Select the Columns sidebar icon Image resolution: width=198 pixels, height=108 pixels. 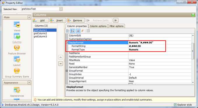click(x=17, y=36)
